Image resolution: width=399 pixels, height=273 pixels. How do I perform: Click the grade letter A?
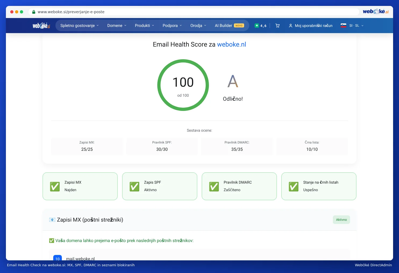click(233, 81)
